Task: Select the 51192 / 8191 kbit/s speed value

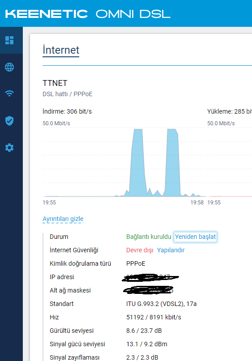Action: pos(154,317)
